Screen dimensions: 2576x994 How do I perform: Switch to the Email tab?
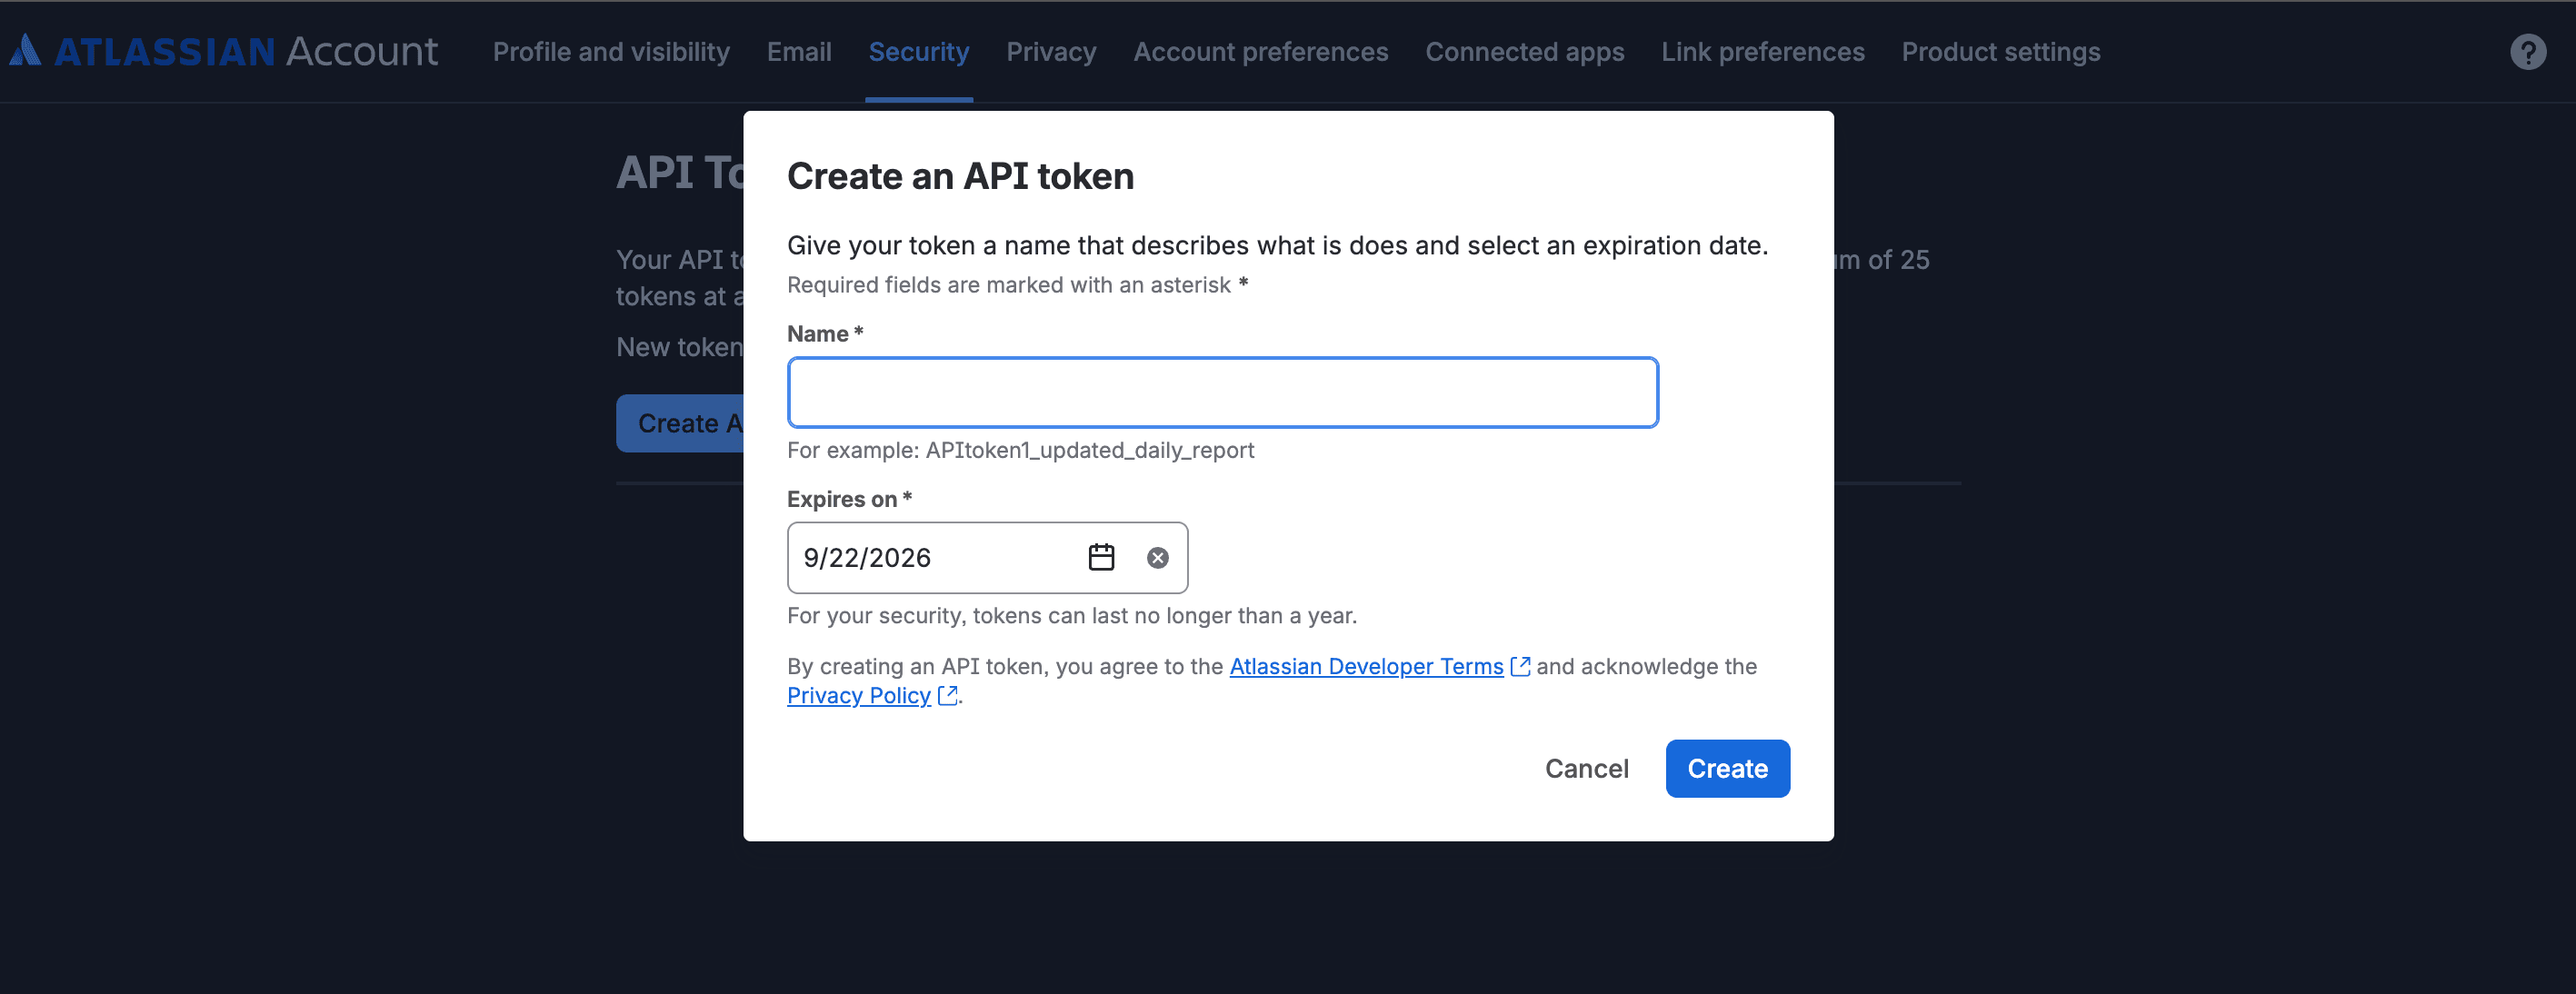pos(799,52)
